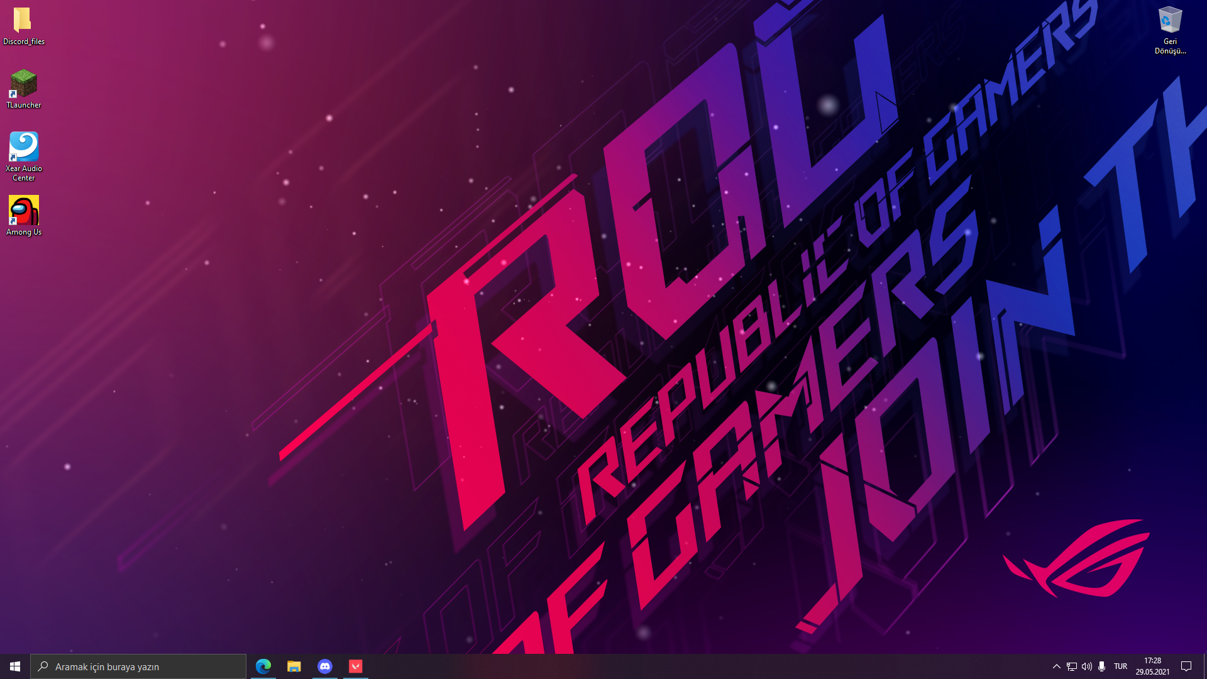Expand the hidden system tray icons chevron
This screenshot has height=679, width=1207.
[1056, 666]
